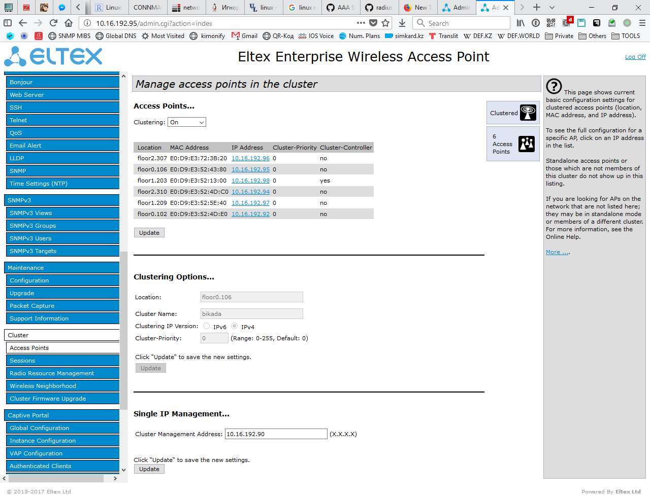Open Cluster Firmware Upgrade menu item

click(62, 399)
